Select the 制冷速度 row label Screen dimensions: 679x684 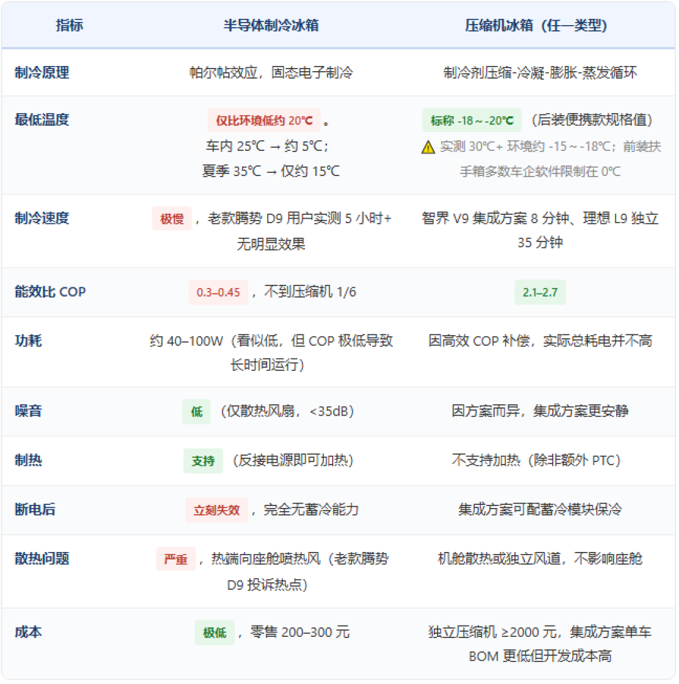click(x=42, y=218)
